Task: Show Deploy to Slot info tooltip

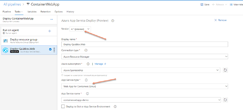Action: tap(115, 107)
